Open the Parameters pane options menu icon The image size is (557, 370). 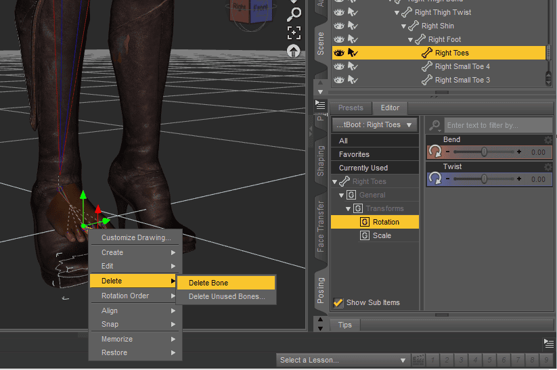click(x=320, y=105)
